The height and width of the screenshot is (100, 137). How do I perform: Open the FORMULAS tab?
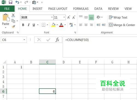point(81,9)
